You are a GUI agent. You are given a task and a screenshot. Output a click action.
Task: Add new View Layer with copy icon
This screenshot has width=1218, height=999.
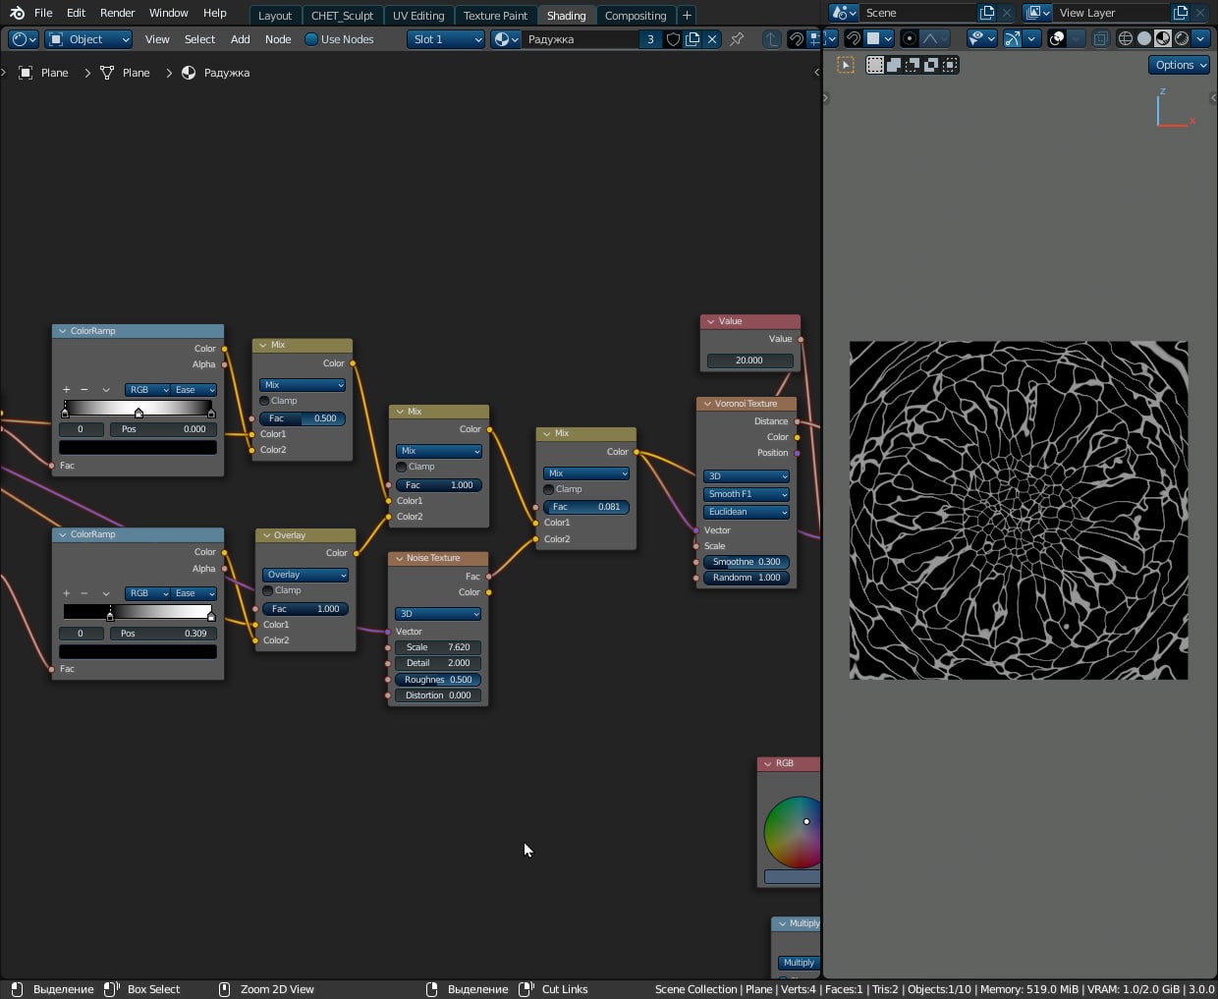click(x=1181, y=13)
